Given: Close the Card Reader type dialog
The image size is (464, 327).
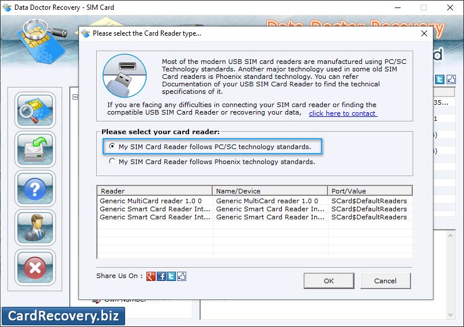Looking at the screenshot, I should tap(424, 33).
